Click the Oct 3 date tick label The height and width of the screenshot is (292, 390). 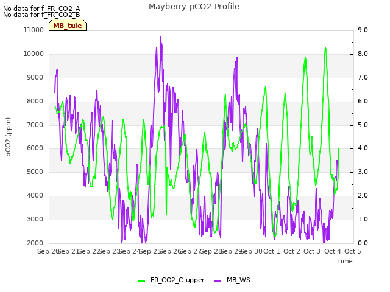[x=312, y=251]
